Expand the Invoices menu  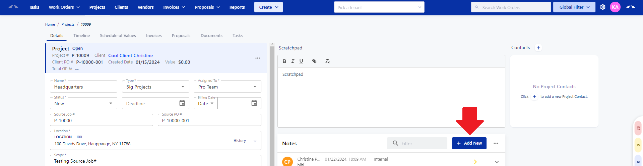tap(174, 7)
